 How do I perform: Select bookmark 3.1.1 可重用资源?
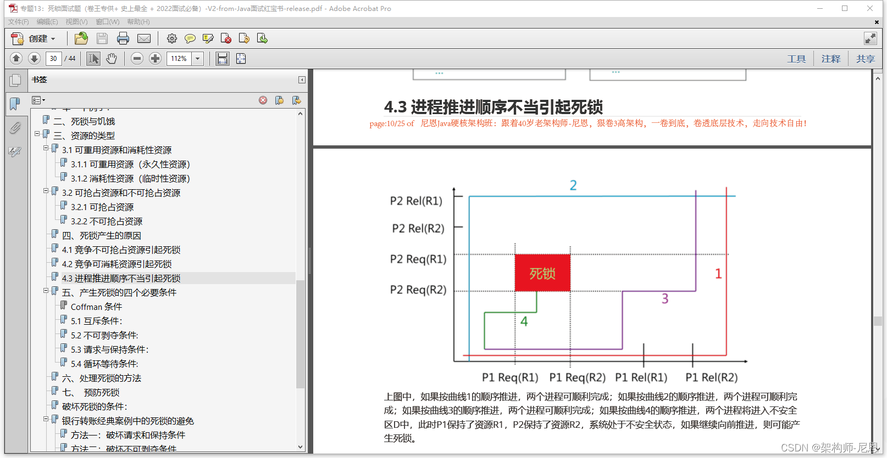130,164
